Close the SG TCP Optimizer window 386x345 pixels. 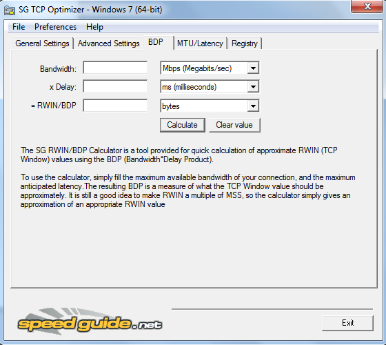tap(367, 6)
